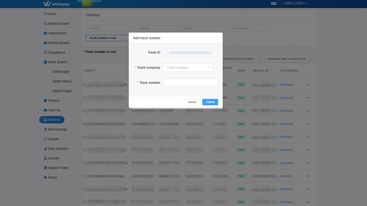The width and height of the screenshot is (367, 206).
Task: Select the Data Statistics chart icon
Action: pos(46,148)
